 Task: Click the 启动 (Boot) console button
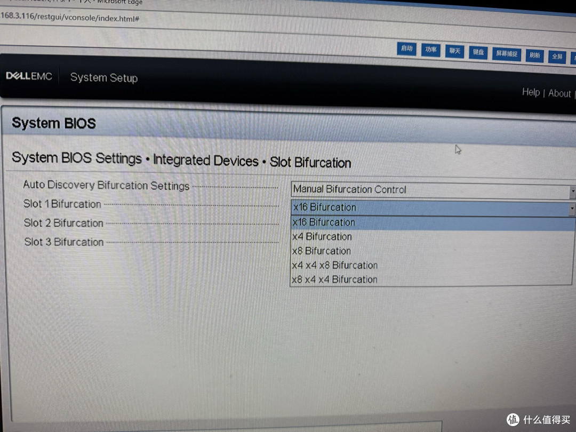[406, 49]
